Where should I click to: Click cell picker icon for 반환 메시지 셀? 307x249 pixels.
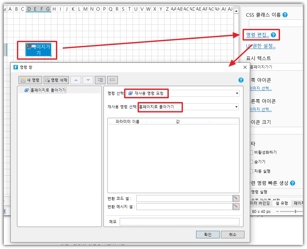tap(236, 206)
